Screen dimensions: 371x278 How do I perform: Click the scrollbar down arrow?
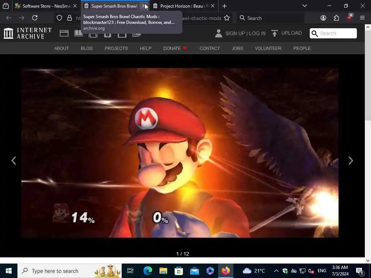tap(368, 260)
